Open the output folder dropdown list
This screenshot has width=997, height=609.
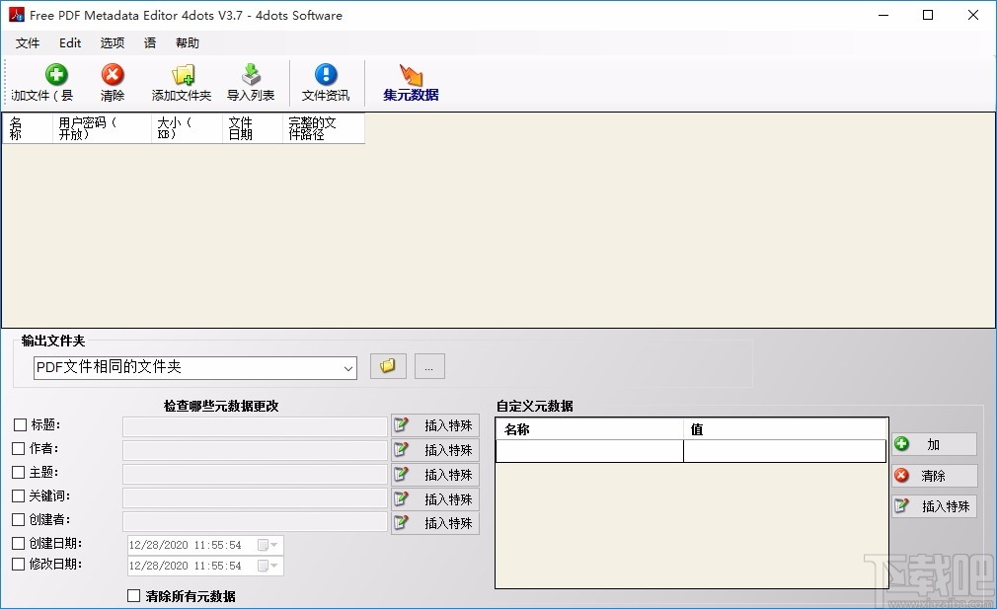[x=350, y=366]
